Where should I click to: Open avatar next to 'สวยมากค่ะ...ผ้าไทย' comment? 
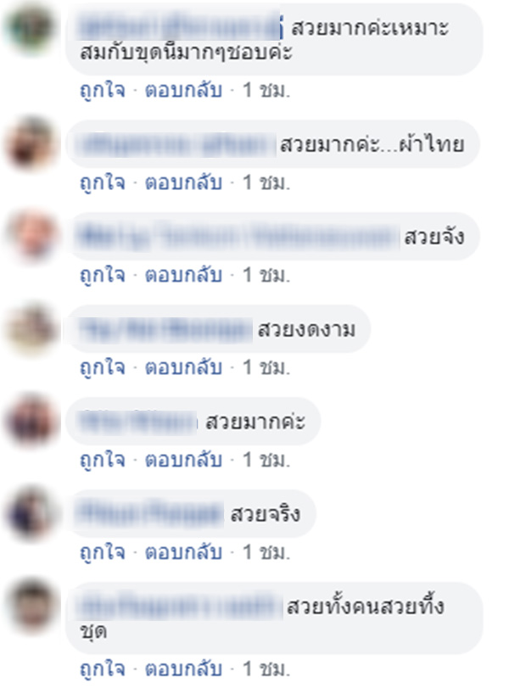click(x=31, y=143)
